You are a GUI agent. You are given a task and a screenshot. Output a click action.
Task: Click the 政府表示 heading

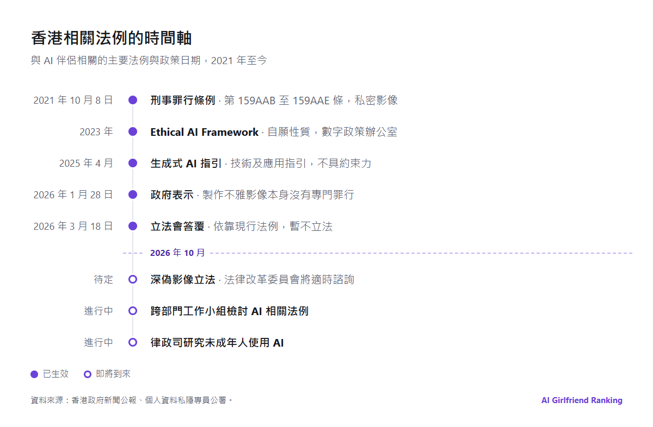172,194
